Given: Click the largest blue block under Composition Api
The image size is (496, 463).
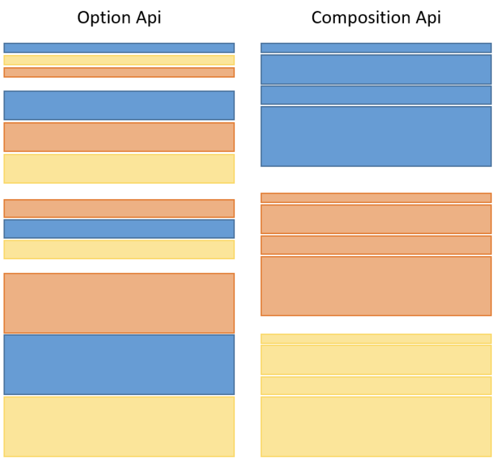Looking at the screenshot, I should pos(376,136).
